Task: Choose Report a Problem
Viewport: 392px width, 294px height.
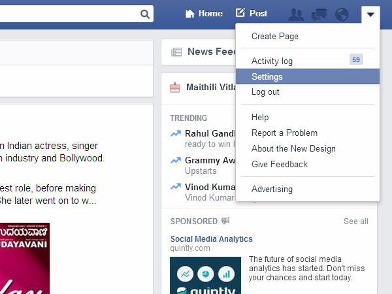Action: (284, 133)
